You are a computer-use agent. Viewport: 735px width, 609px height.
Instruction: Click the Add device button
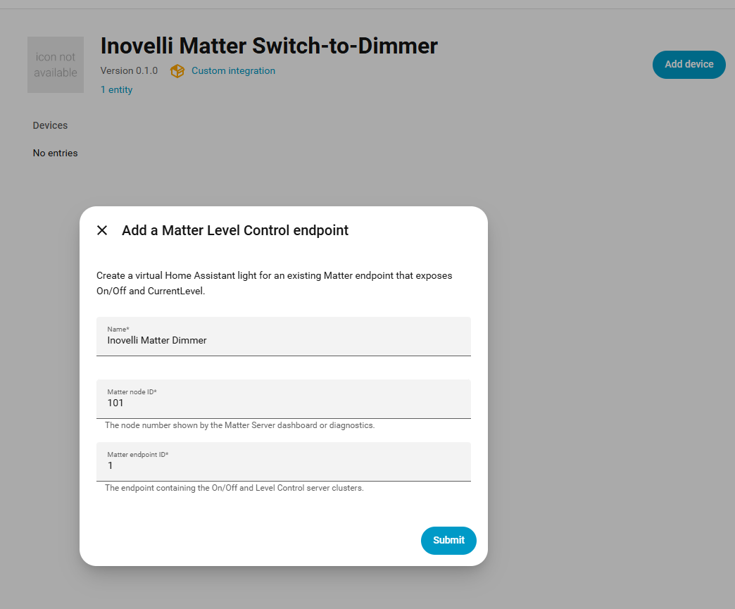(x=689, y=64)
